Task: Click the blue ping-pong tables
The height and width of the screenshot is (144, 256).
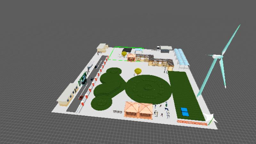Action: tap(185, 112)
